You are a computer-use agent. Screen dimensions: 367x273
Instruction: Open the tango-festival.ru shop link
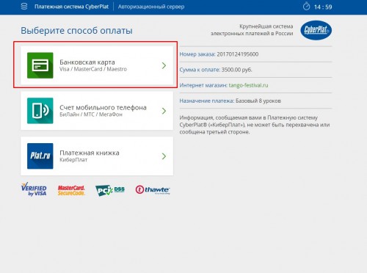pos(248,85)
